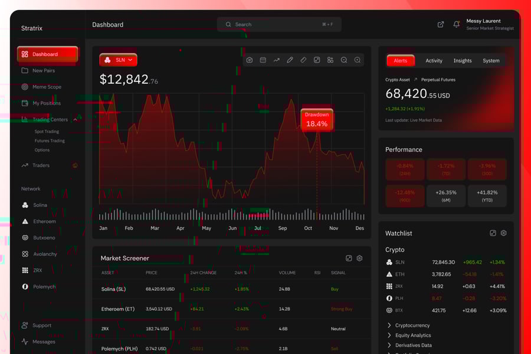Image resolution: width=531 pixels, height=354 pixels.
Task: Click the camera snapshot icon in chart toolbar
Action: [x=250, y=60]
